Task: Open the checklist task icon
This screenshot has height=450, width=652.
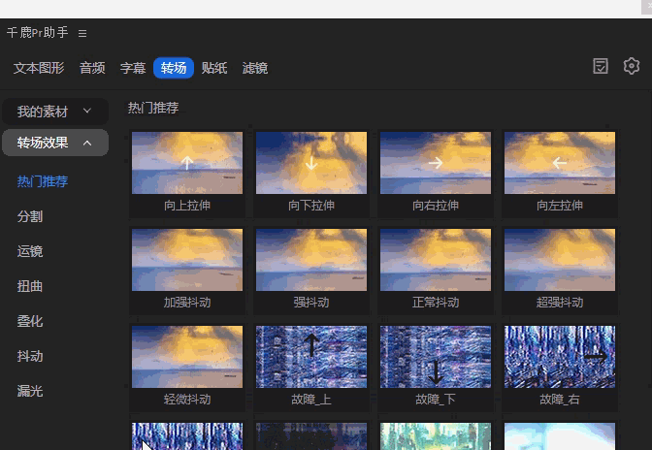Action: coord(601,66)
